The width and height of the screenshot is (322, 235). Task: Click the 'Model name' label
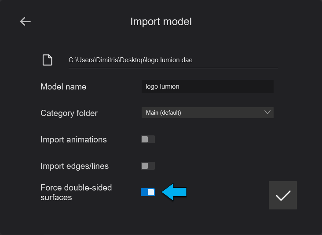click(63, 86)
